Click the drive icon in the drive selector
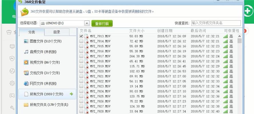 pyautogui.click(x=43, y=23)
